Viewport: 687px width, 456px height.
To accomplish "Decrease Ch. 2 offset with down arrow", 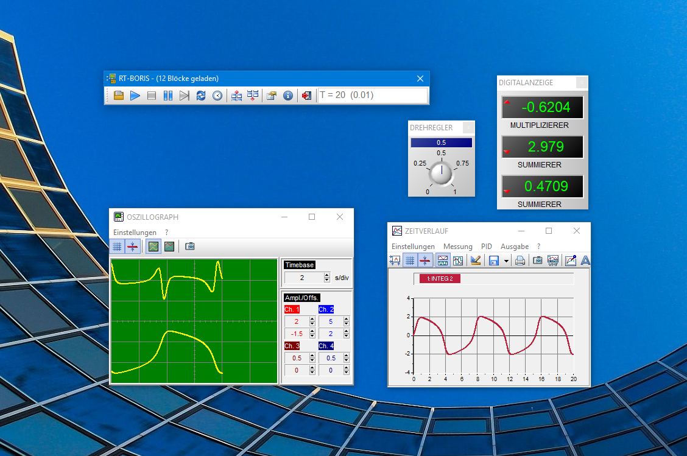I will pos(346,337).
